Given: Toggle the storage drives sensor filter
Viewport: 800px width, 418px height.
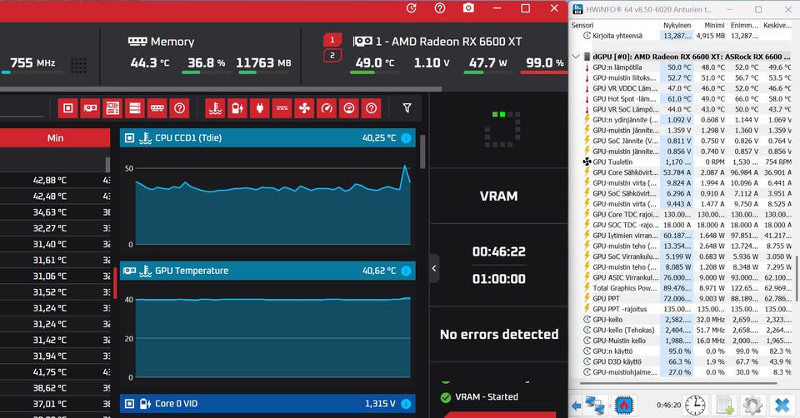Looking at the screenshot, I should pyautogui.click(x=135, y=108).
